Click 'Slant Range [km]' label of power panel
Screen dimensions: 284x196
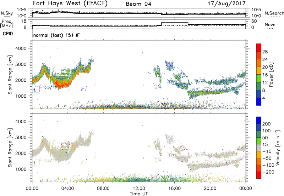(10, 75)
